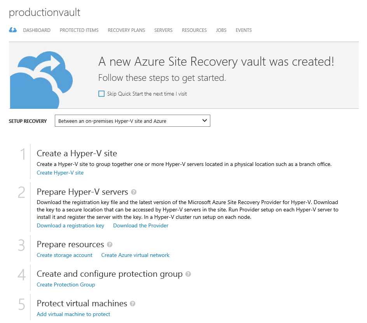This screenshot has height=323, width=367.
Task: Open the Dashboard tab
Action: coord(37,30)
